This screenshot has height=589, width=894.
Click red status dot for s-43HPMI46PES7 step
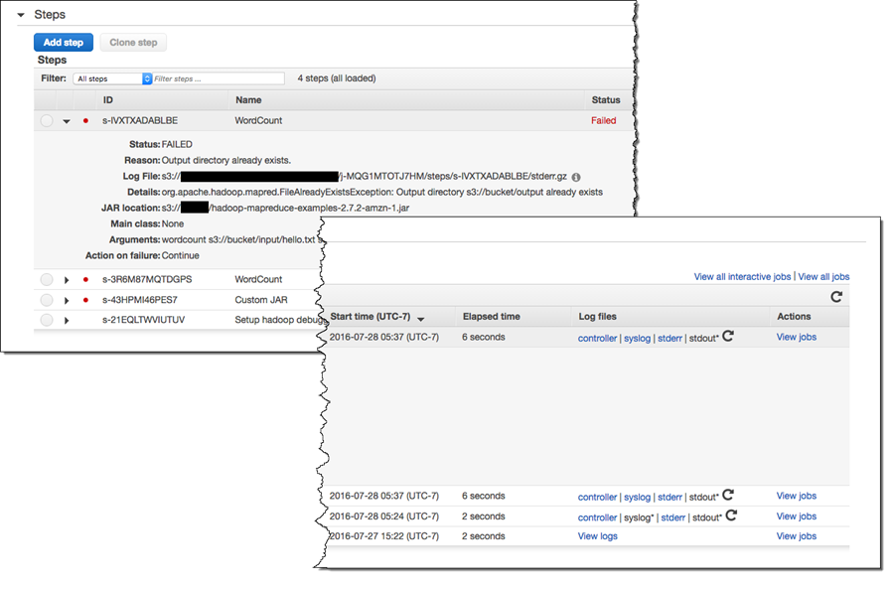[85, 300]
